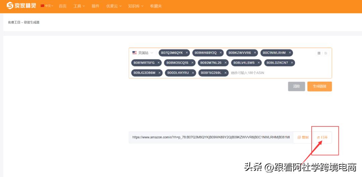
Task: Click the 清除 button
Action: pyautogui.click(x=296, y=86)
